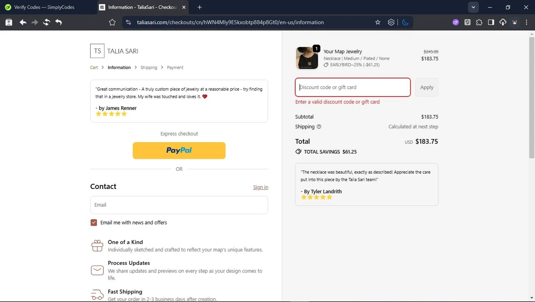Click the 'Process Updates' heading

click(129, 263)
